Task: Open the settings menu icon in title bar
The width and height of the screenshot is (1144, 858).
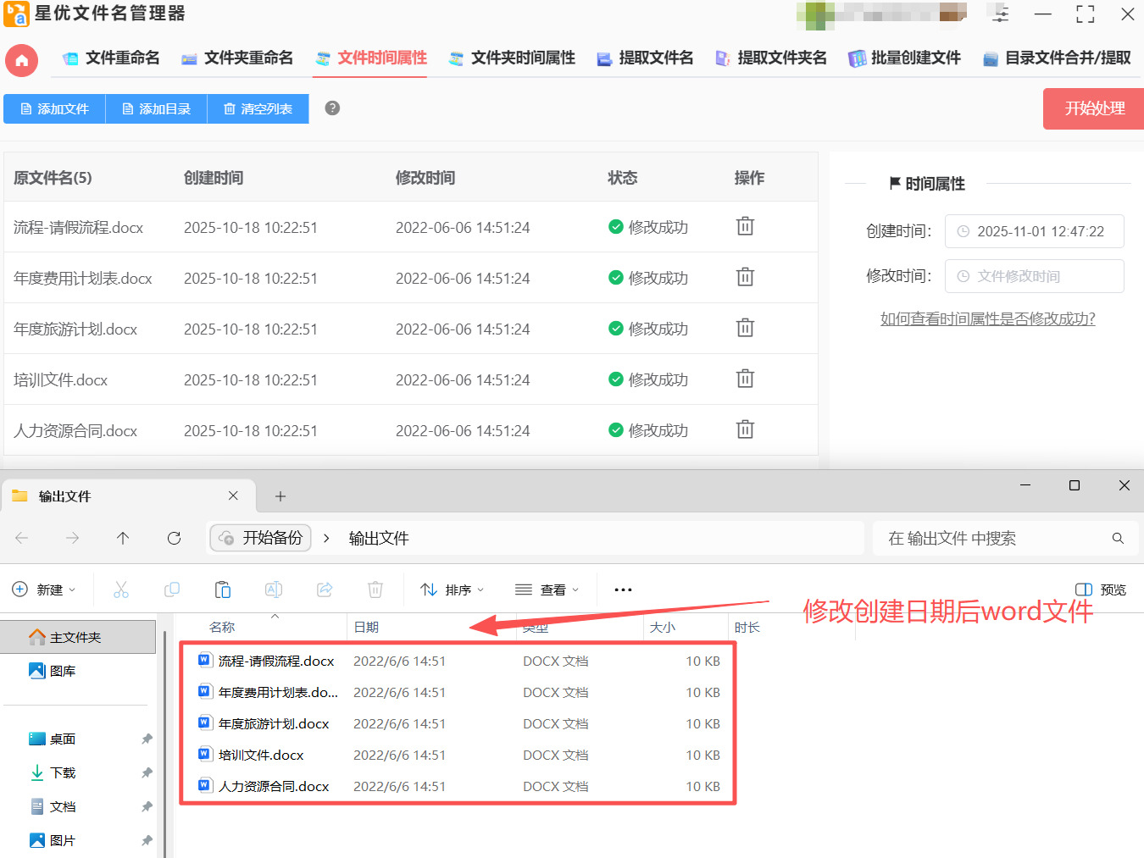Action: point(1001,14)
